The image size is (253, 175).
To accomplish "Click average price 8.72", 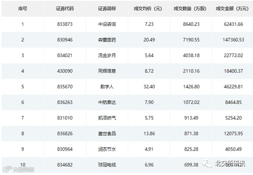I will pos(149,71).
